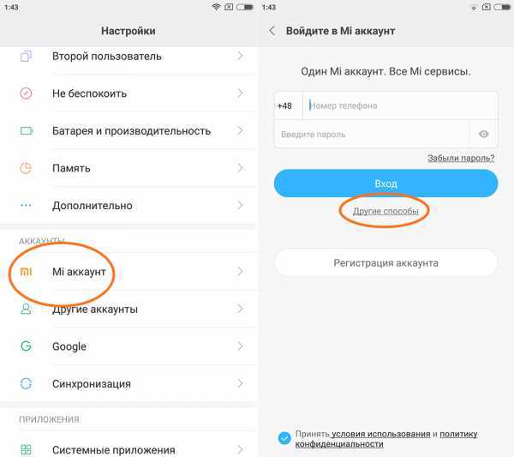Viewport: 514px width, 457px height.
Task: Follow the Другие способы link
Action: click(385, 211)
